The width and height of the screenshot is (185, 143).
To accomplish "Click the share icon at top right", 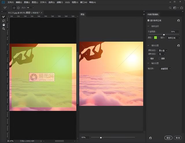I will click(181, 8).
